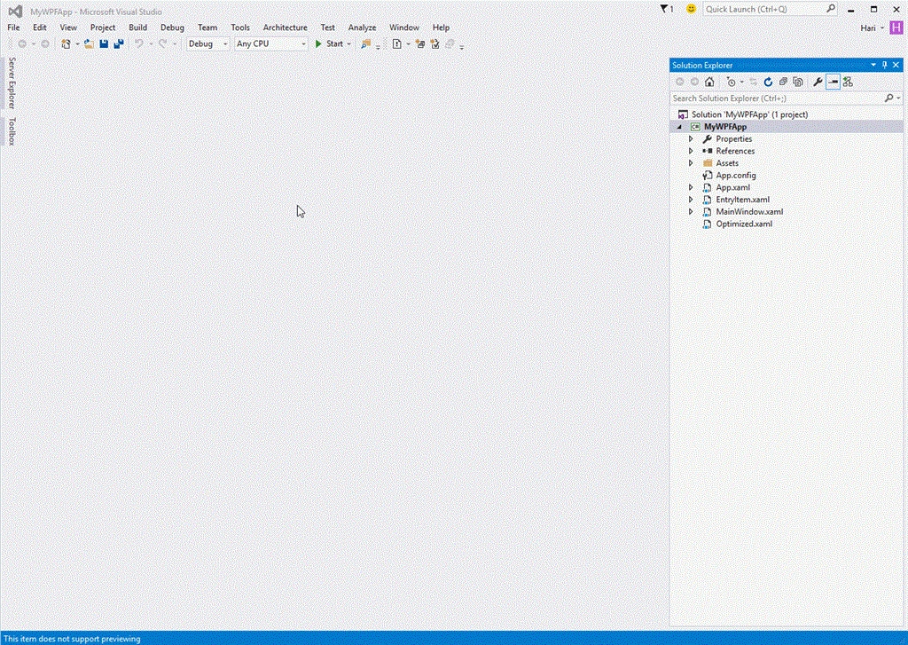Open the Any CPU platform dropdown
Viewport: 908px width, 645px height.
270,43
